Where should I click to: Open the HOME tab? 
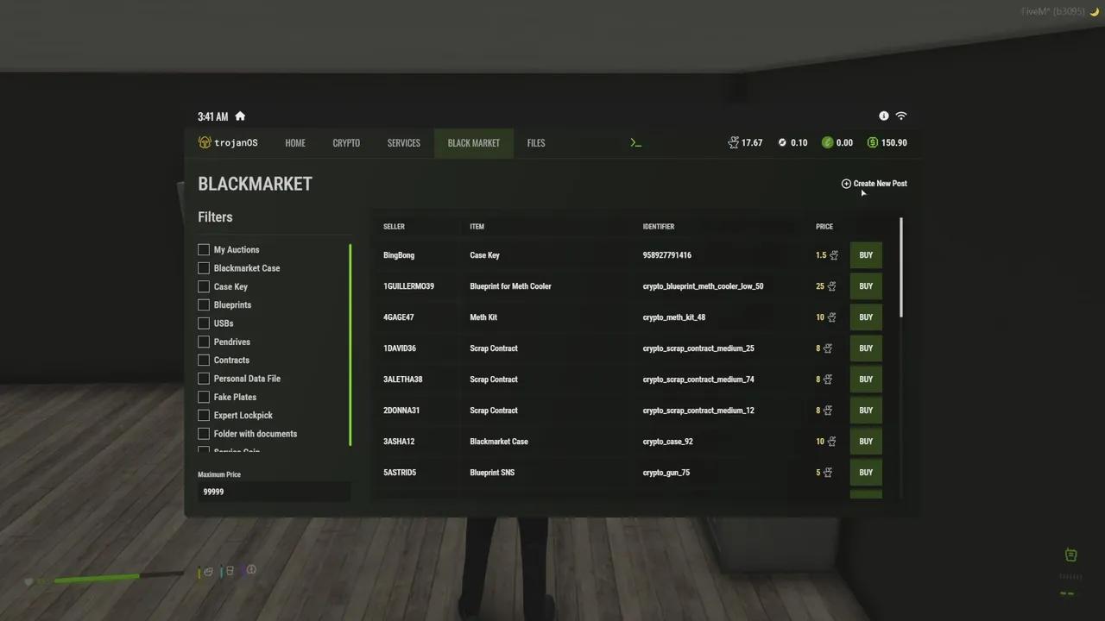click(295, 143)
